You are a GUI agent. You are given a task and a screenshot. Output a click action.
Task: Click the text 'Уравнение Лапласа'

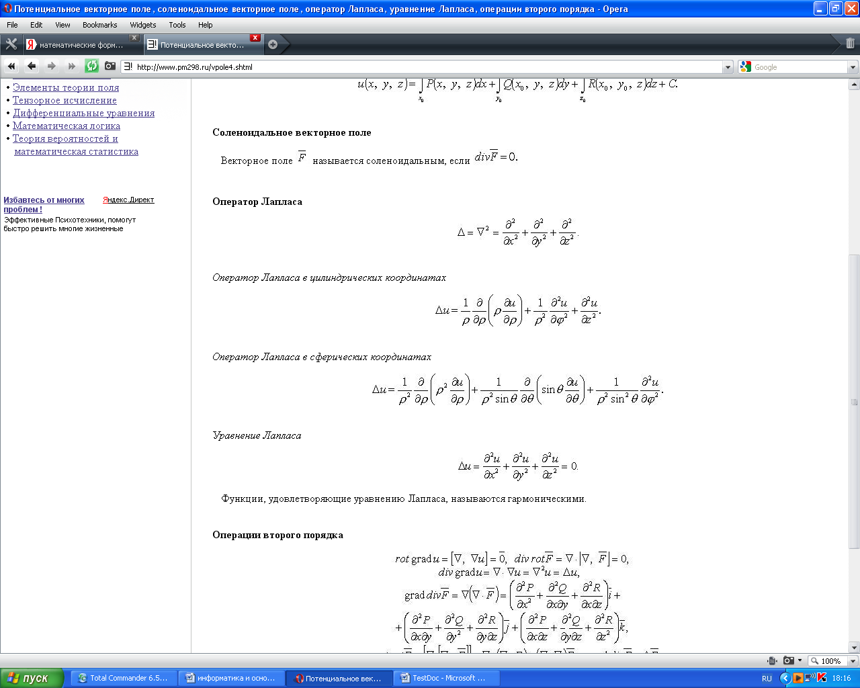tap(257, 435)
